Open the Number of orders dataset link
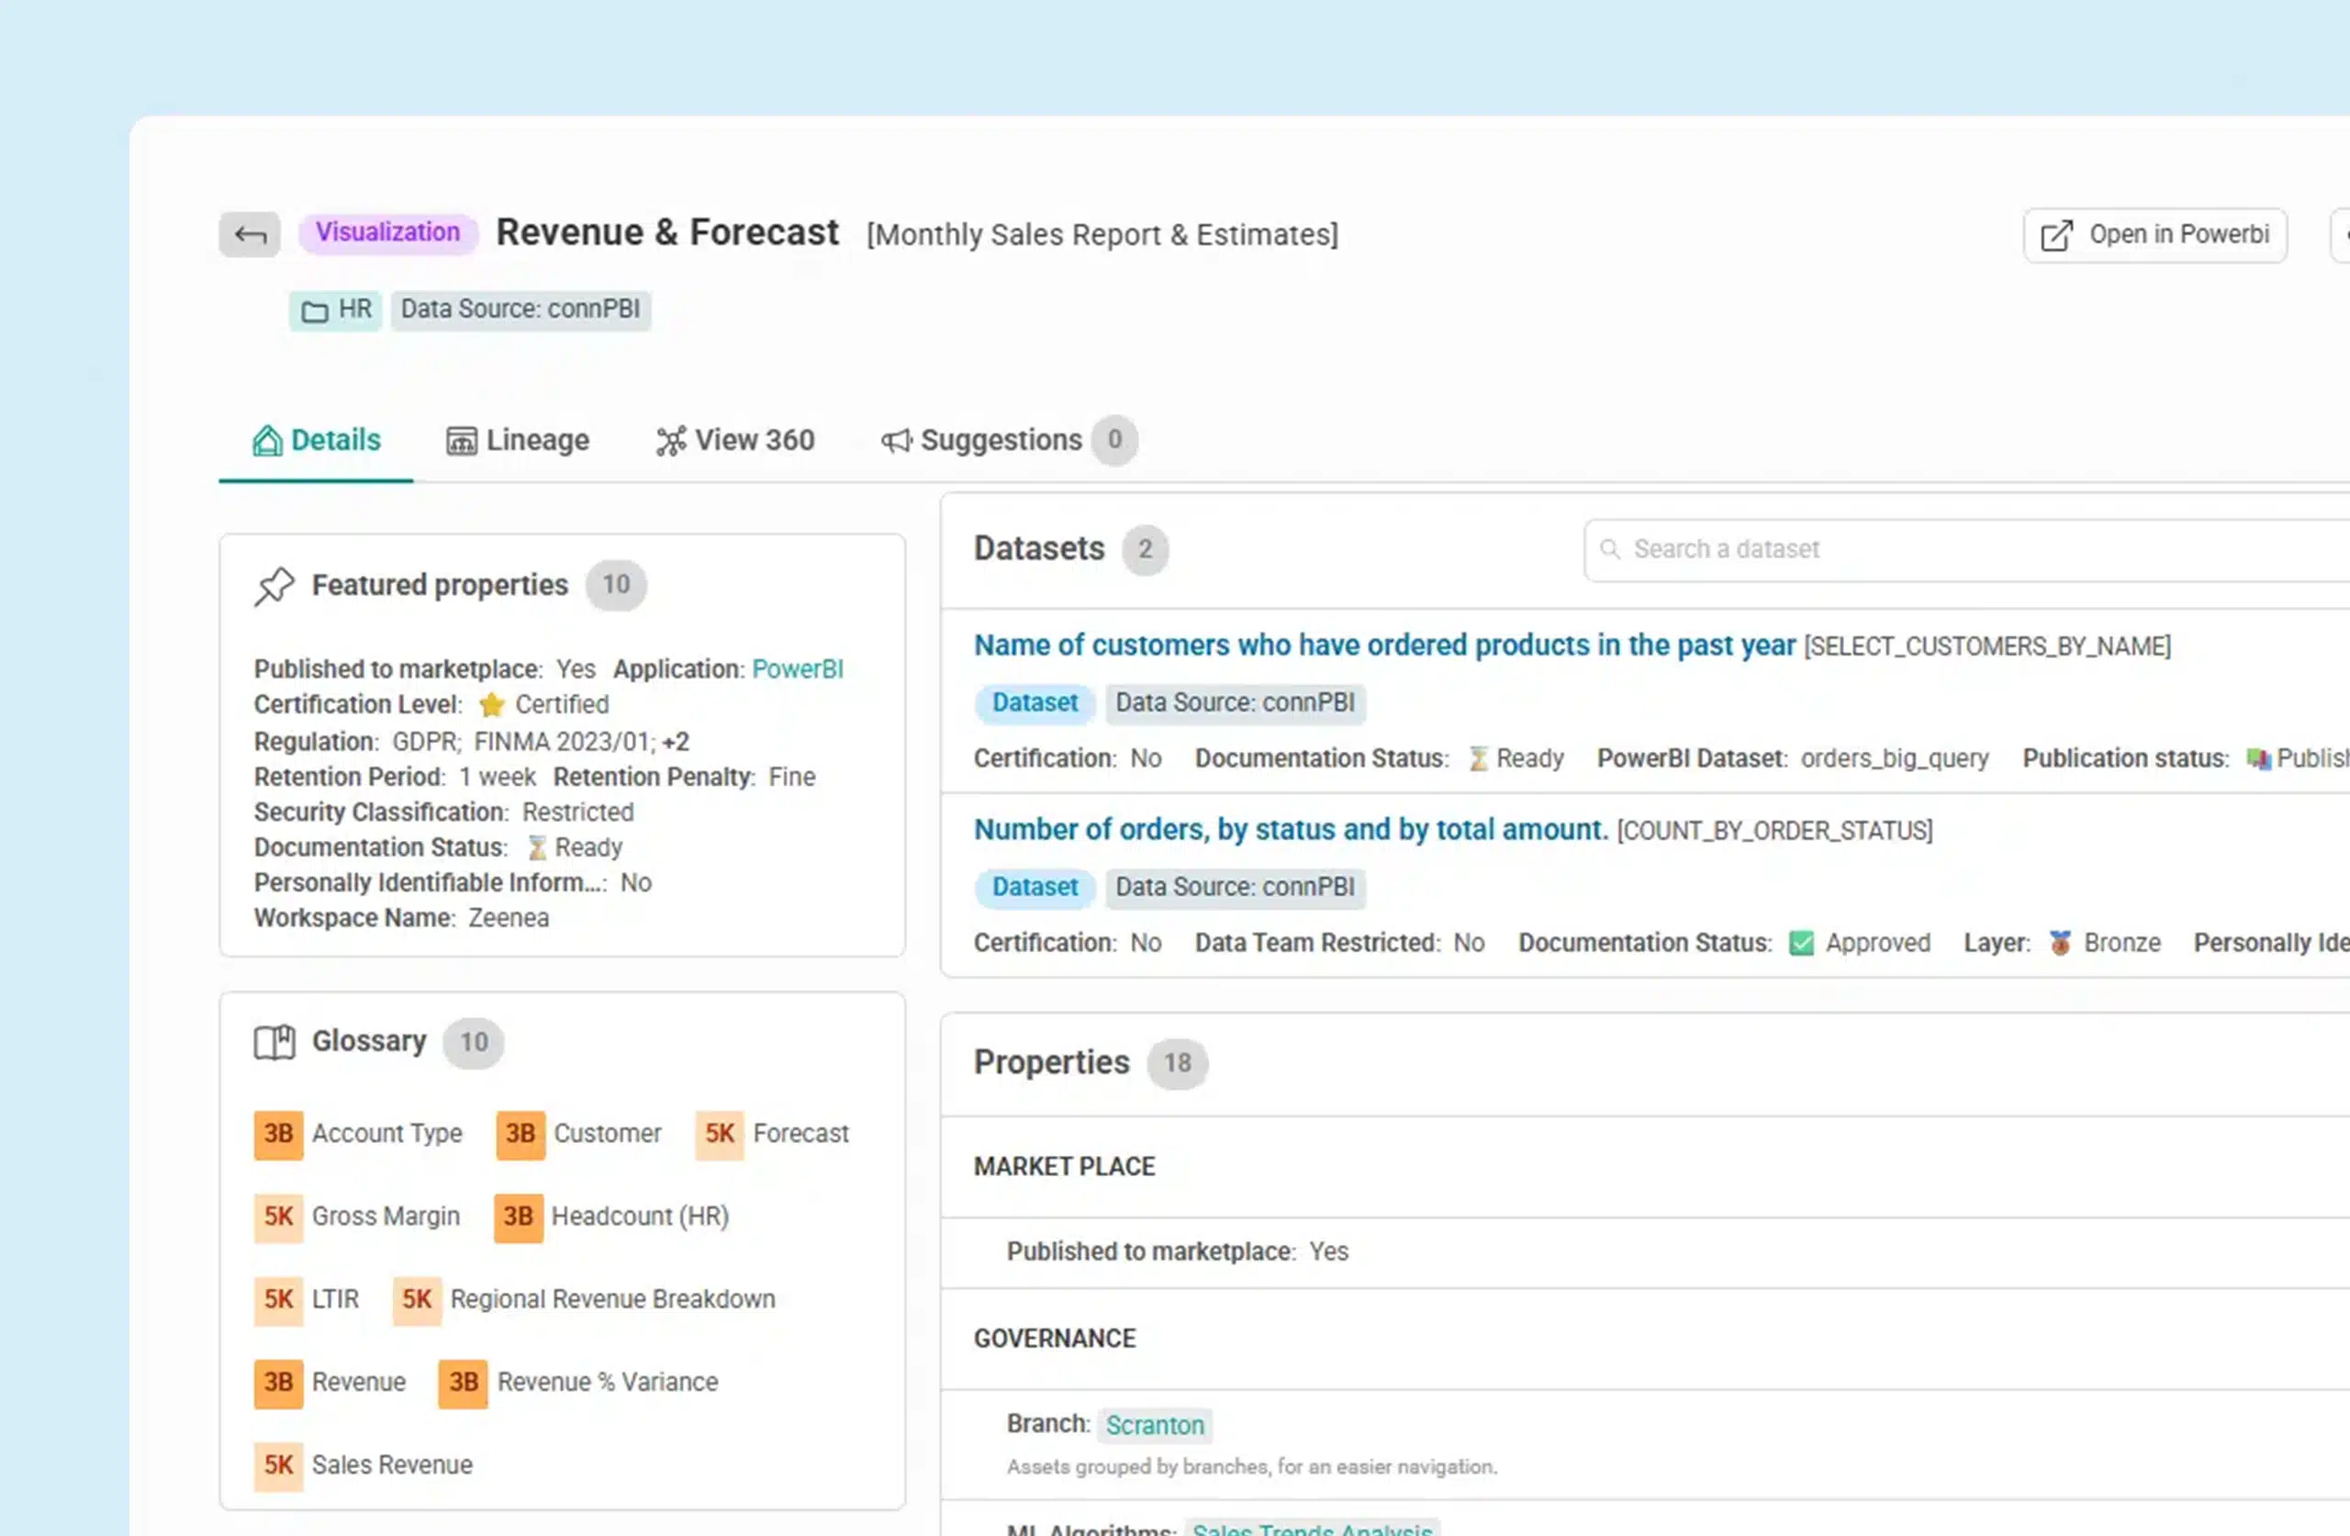 (1291, 830)
